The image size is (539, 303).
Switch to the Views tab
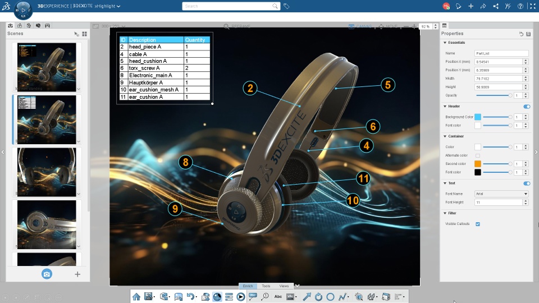[x=284, y=286]
